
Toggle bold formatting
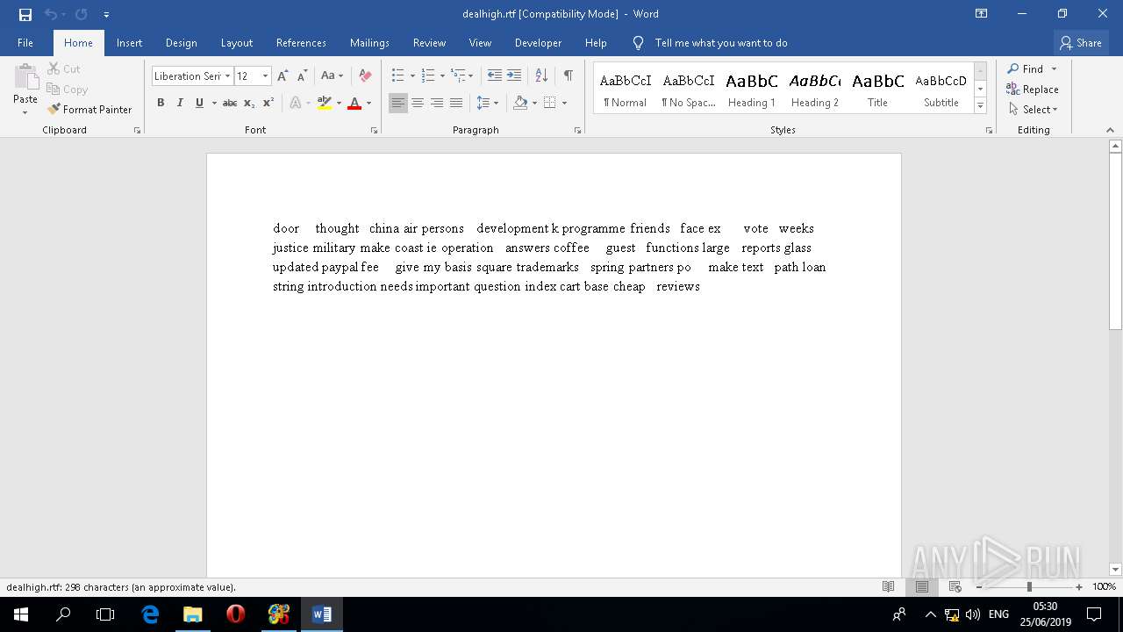tap(161, 103)
